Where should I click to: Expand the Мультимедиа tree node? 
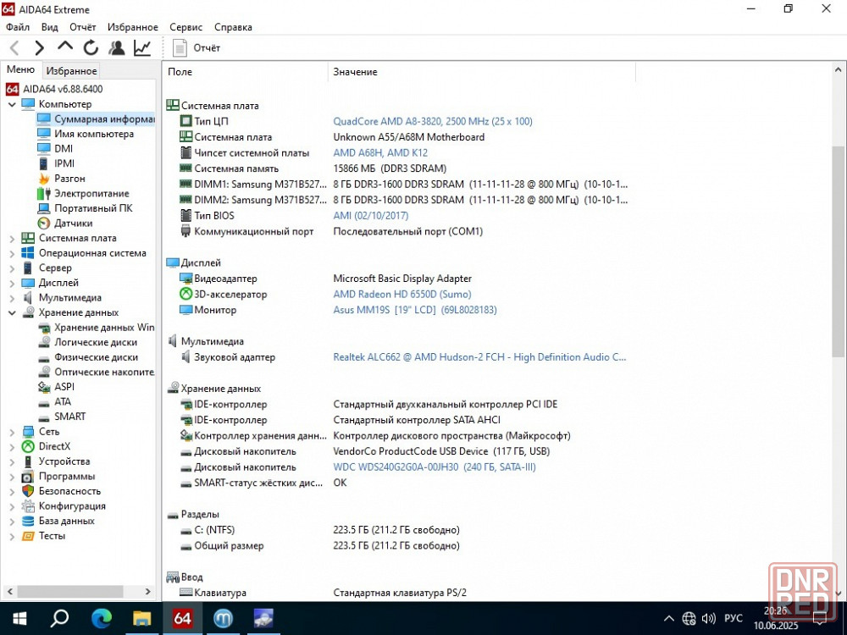(x=12, y=297)
